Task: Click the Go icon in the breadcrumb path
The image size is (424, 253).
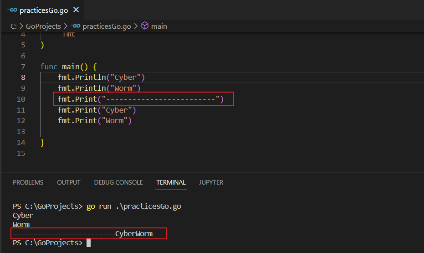Action: (x=76, y=26)
